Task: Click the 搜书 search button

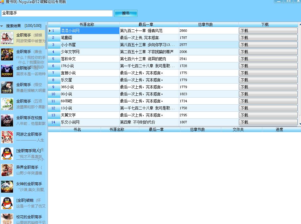Action: tap(126, 13)
